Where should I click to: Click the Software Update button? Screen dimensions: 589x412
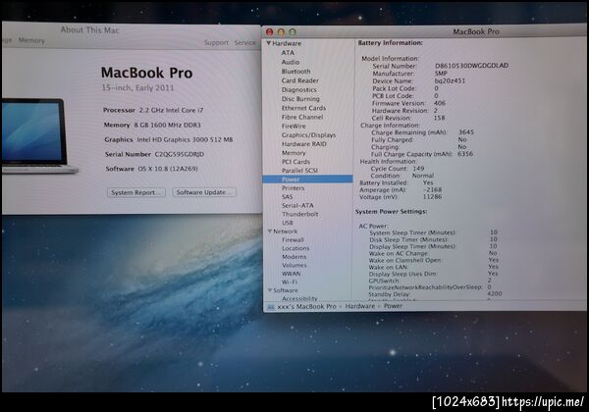[x=204, y=192]
